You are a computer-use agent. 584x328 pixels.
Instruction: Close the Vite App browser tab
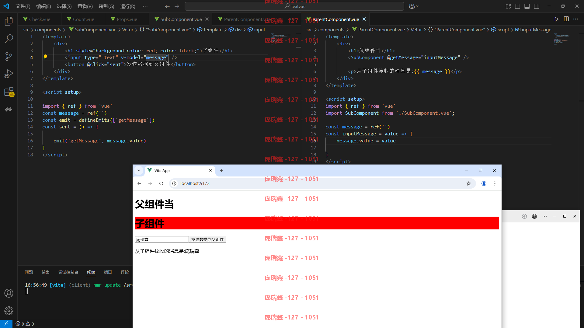pyautogui.click(x=210, y=170)
